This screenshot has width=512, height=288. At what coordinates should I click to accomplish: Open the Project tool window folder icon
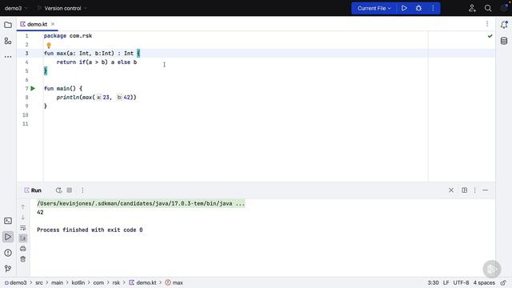[x=8, y=25]
